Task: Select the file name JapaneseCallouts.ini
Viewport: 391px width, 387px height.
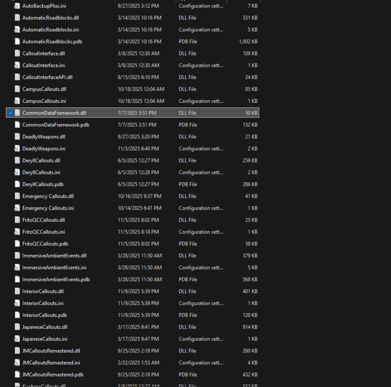Action: point(45,339)
